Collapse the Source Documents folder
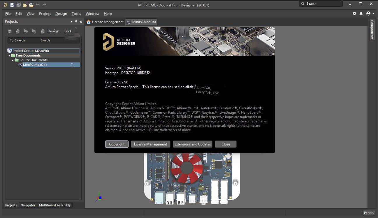Image resolution: width=378 pixels, height=218 pixels. (13, 60)
